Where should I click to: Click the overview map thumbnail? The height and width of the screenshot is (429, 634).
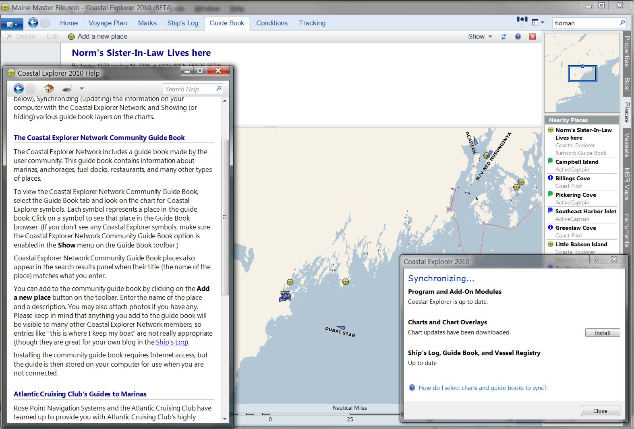582,72
